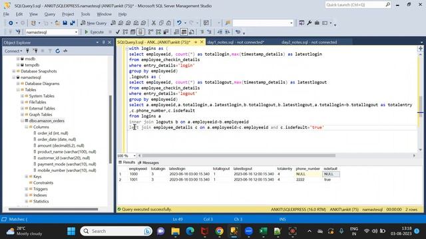Collapse the dbo.amazon_orders table node
The width and height of the screenshot is (426, 239).
pos(22,121)
